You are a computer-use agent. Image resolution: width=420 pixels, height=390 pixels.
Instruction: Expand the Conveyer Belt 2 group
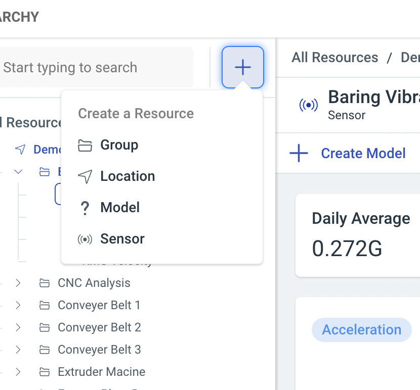point(18,327)
